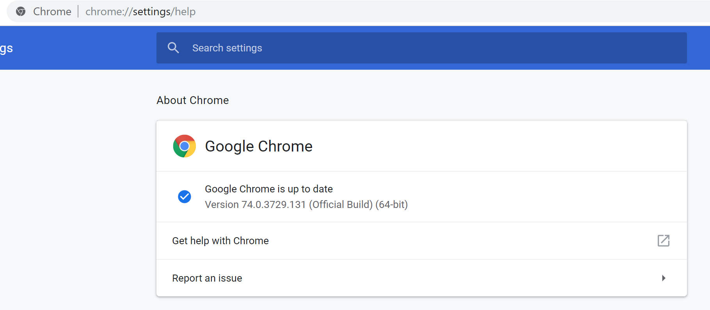
Task: Click the '(Official Build)' text
Action: (x=341, y=204)
